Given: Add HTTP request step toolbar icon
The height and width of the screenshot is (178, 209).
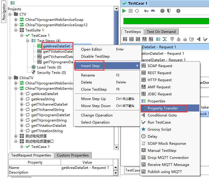Looking at the screenshot, I should pyautogui.click(x=138, y=39).
